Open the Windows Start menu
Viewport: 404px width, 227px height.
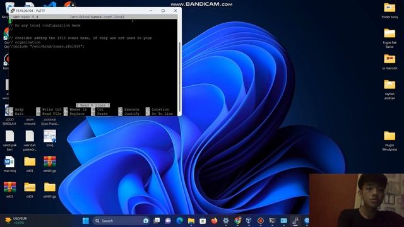[x=86, y=221]
